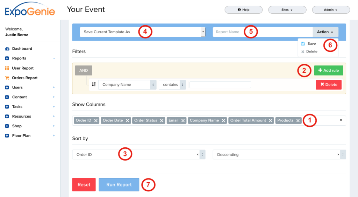The height and width of the screenshot is (197, 358).
Task: Click the Dashboard gauge icon in sidebar
Action: (x=7, y=49)
